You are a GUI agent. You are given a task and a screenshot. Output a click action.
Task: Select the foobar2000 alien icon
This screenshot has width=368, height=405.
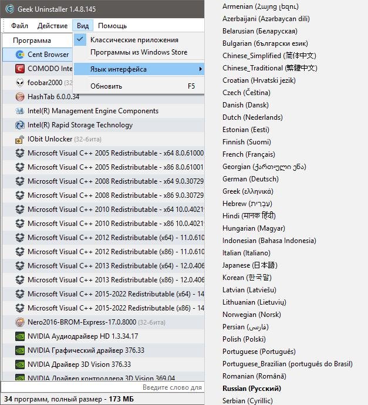tap(19, 83)
